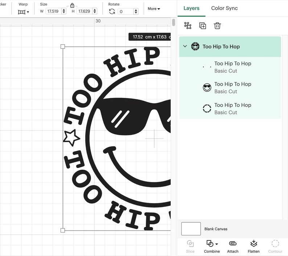
Task: Click the Combine button
Action: 212,247
